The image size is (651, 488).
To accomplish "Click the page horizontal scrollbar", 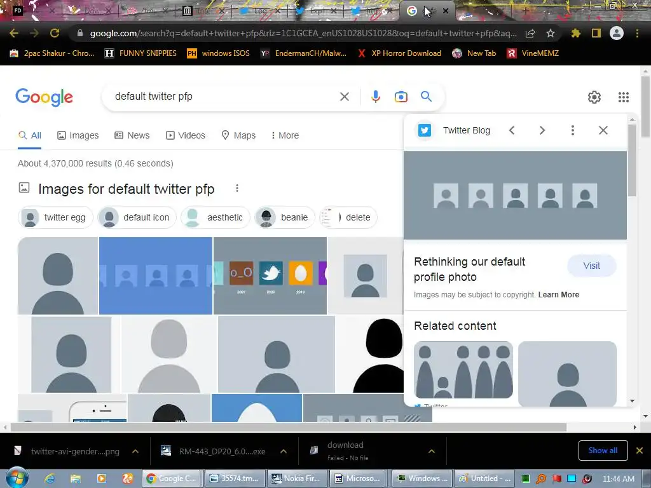I will (x=289, y=428).
